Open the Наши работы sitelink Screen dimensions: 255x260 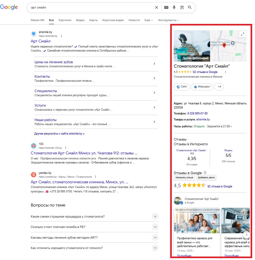(45, 120)
